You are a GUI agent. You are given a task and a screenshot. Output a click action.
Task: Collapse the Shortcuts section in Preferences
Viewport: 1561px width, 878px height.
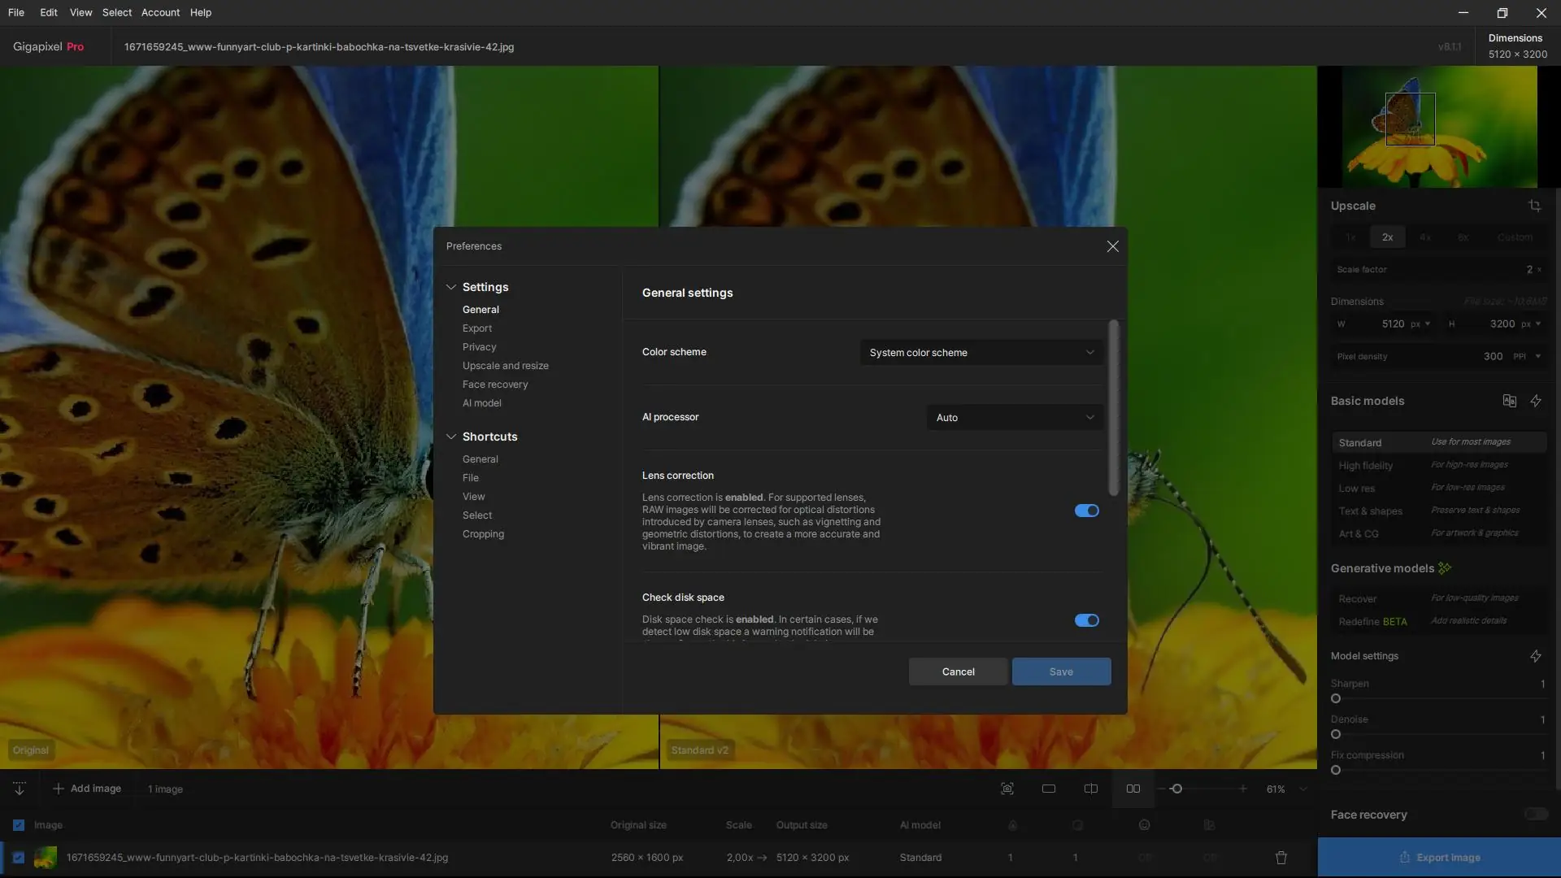451,437
